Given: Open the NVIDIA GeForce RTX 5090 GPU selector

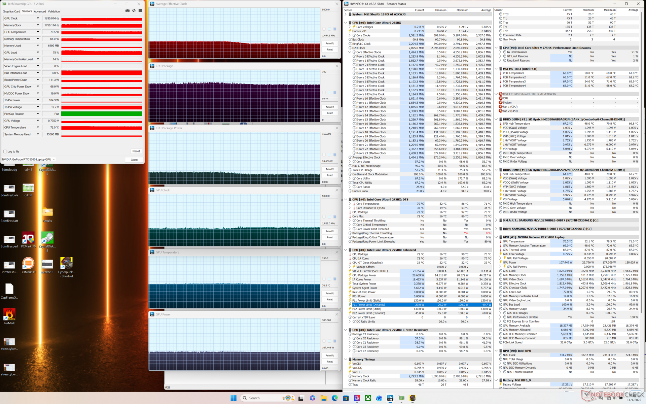Looking at the screenshot, I should pyautogui.click(x=28, y=160).
